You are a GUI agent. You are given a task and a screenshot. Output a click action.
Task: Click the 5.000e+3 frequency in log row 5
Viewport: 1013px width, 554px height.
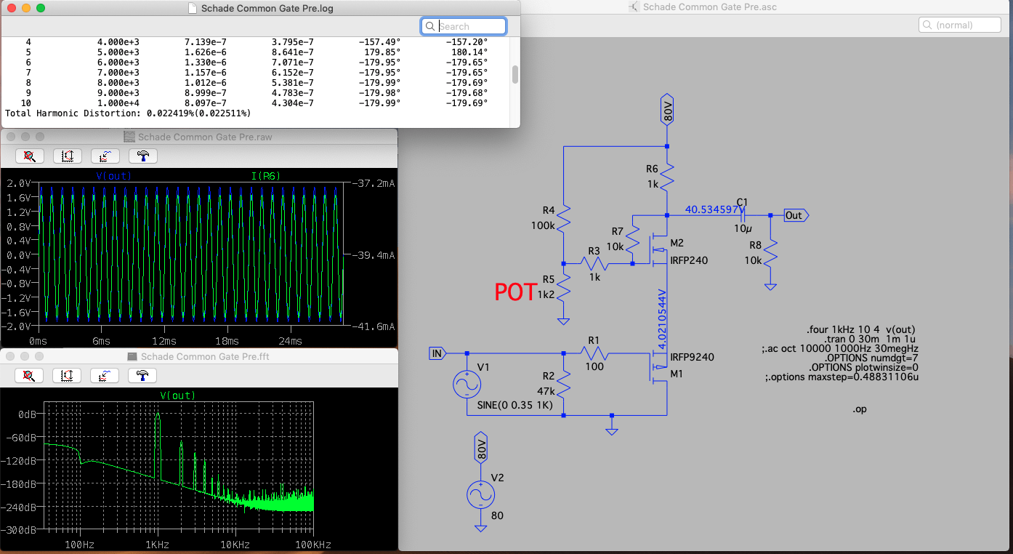(118, 52)
